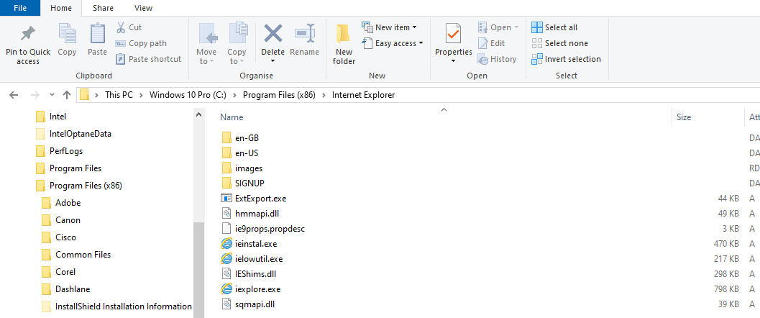The width and height of the screenshot is (760, 318).
Task: Select Dashlane folder in navigation tree
Action: (x=66, y=289)
